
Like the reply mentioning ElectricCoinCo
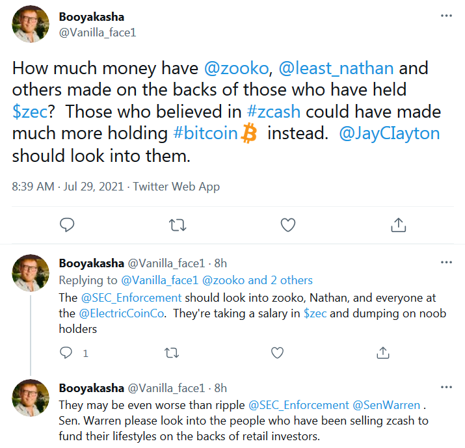point(277,353)
